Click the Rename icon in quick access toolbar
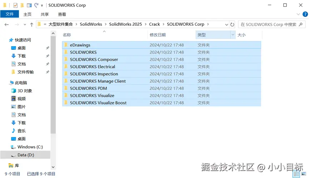The width and height of the screenshot is (309, 178). [x=29, y=5]
